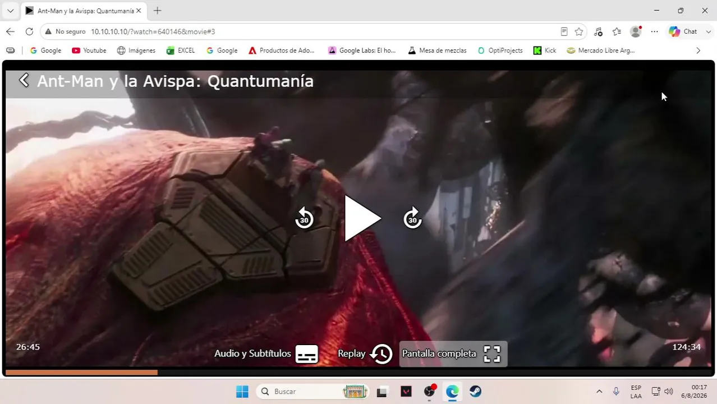The image size is (717, 404).
Task: Open the OptiProjects bookmark
Action: 500,50
